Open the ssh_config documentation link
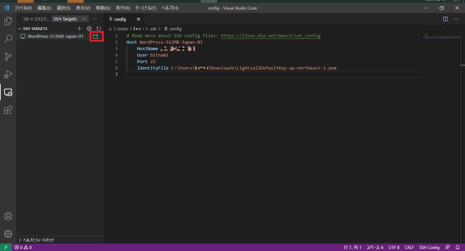465x251 pixels. tap(270, 35)
